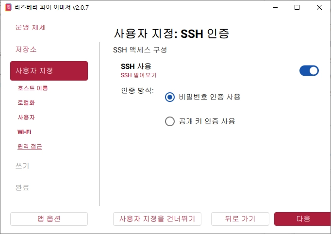Image resolution: width=331 pixels, height=234 pixels.
Task: Select 비밀번호 인증 사용 radio button
Action: (x=170, y=97)
